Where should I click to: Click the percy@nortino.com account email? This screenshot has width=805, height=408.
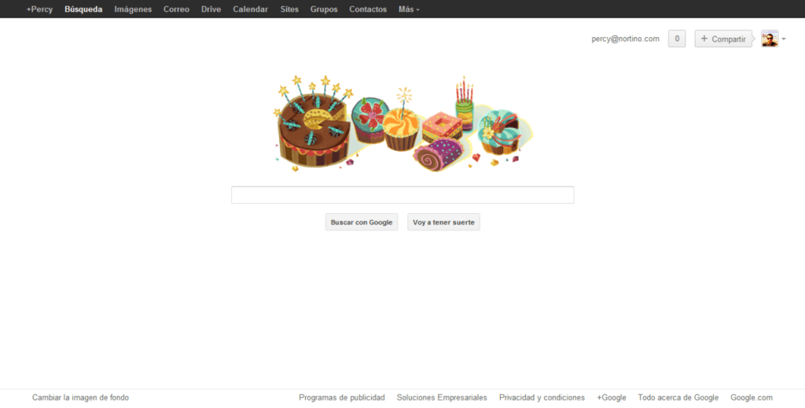(x=625, y=39)
